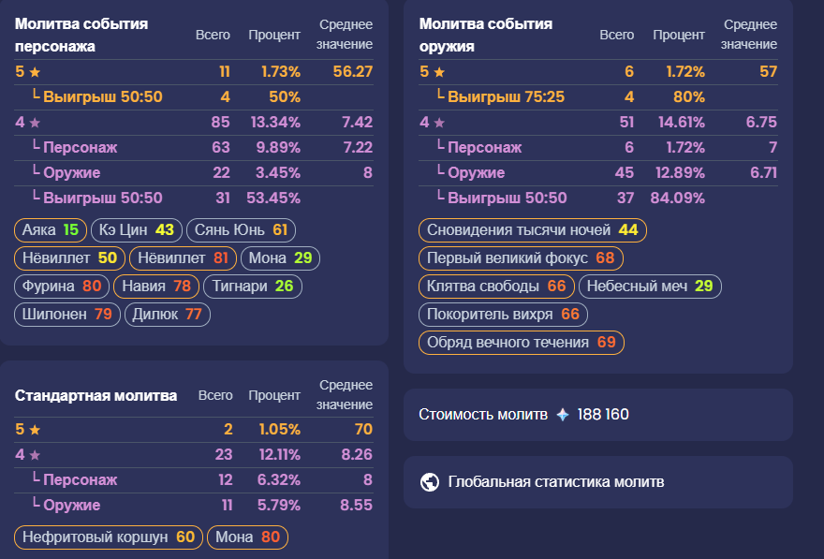
Task: Click the 4-star icon in Стандартная молитва
Action: point(35,455)
